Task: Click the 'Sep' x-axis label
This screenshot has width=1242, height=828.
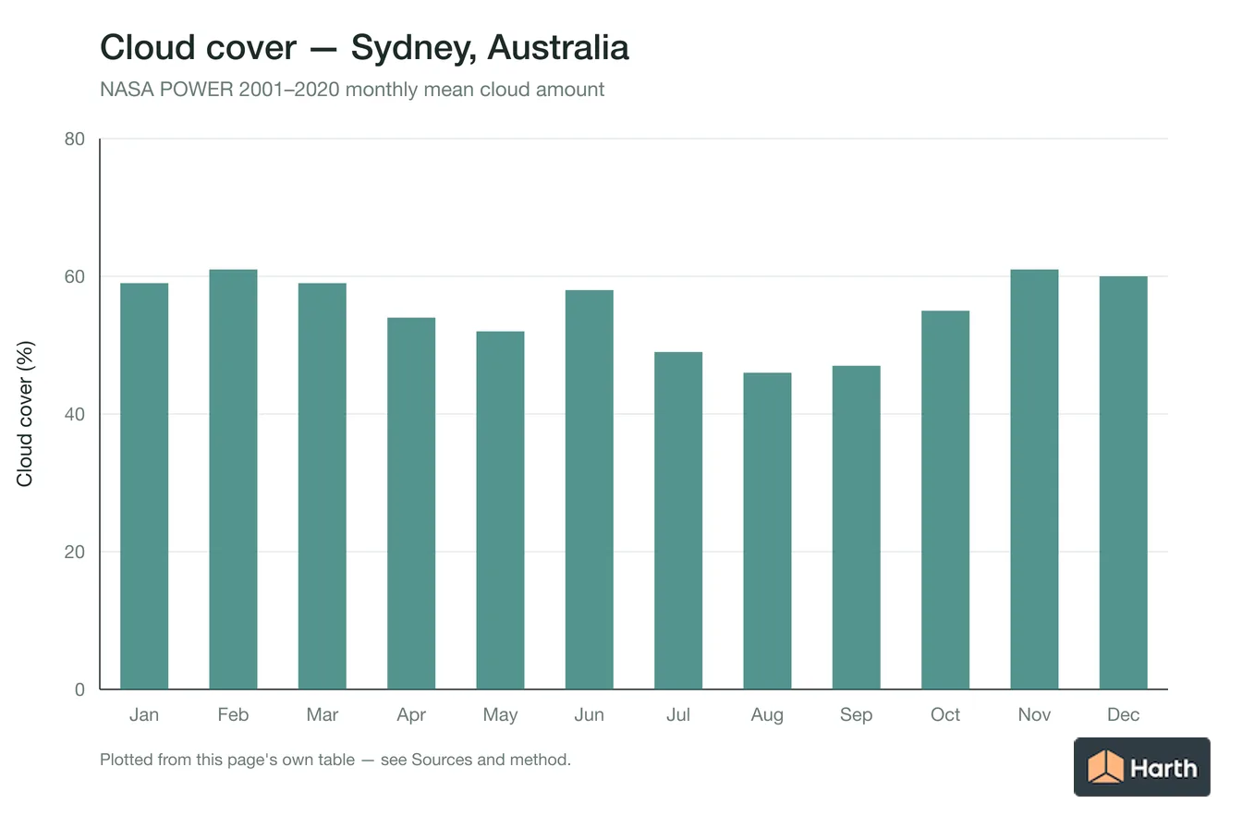Action: 857,715
